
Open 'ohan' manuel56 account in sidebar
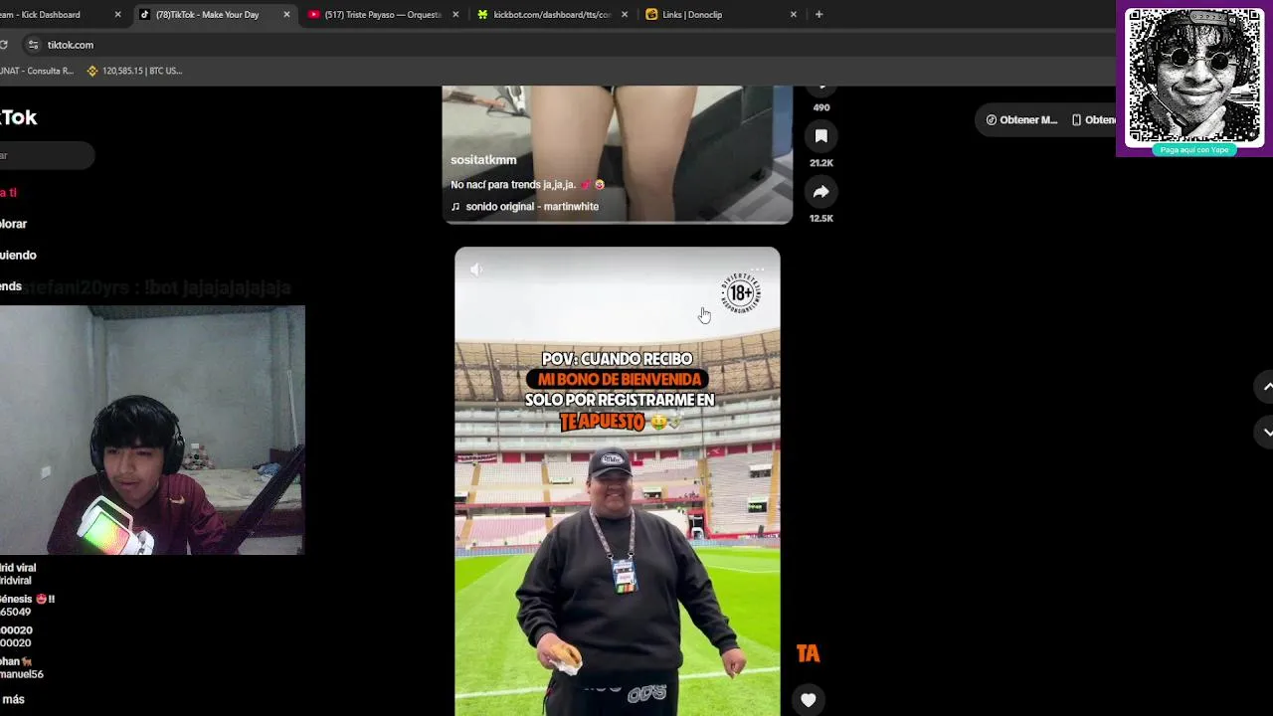pos(22,667)
